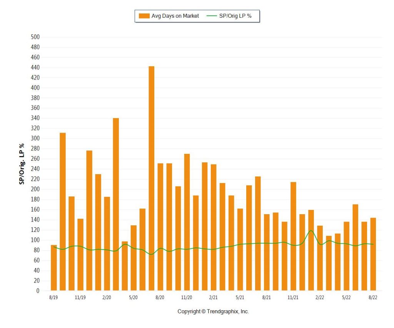Screen dimensions: 394x328
Task: Click the bar above the 11/21 label
Action: [293, 236]
